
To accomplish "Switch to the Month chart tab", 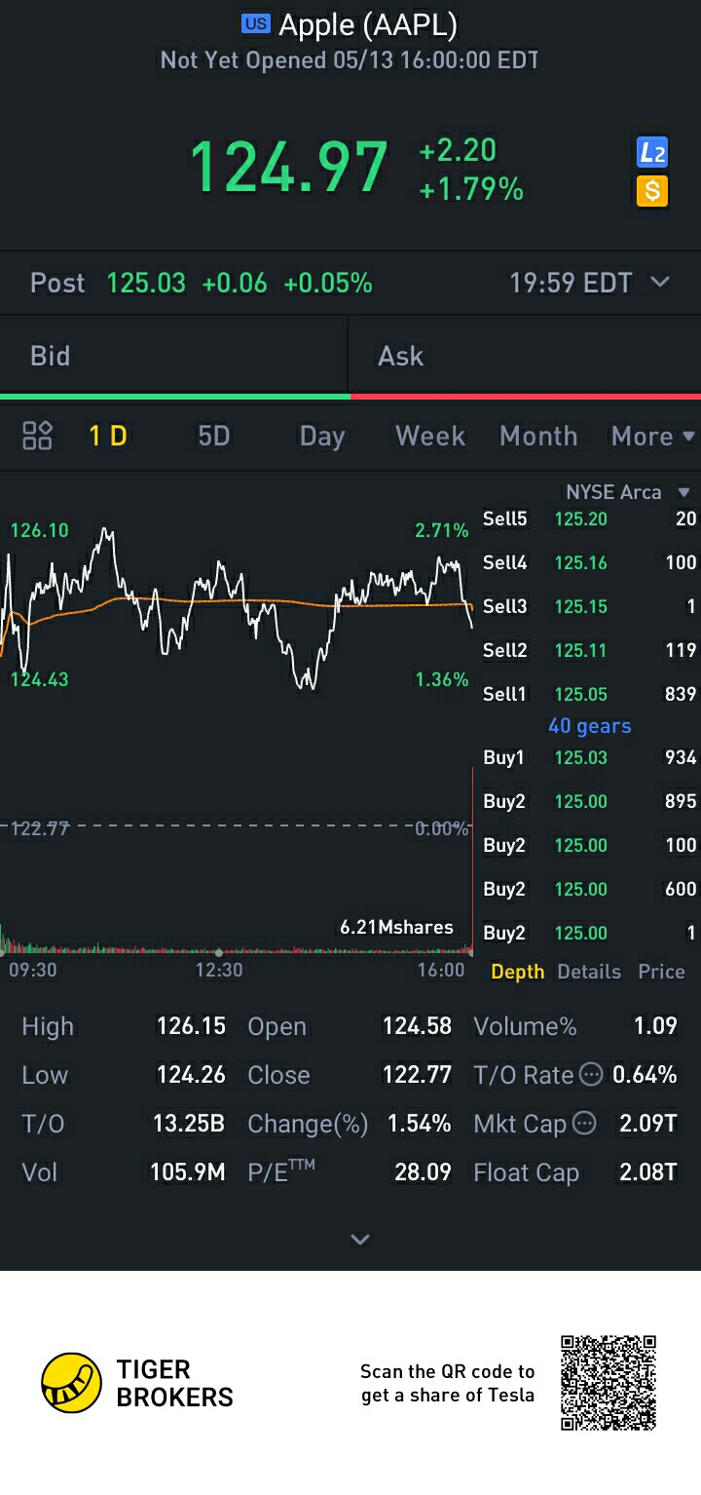I will pos(538,436).
